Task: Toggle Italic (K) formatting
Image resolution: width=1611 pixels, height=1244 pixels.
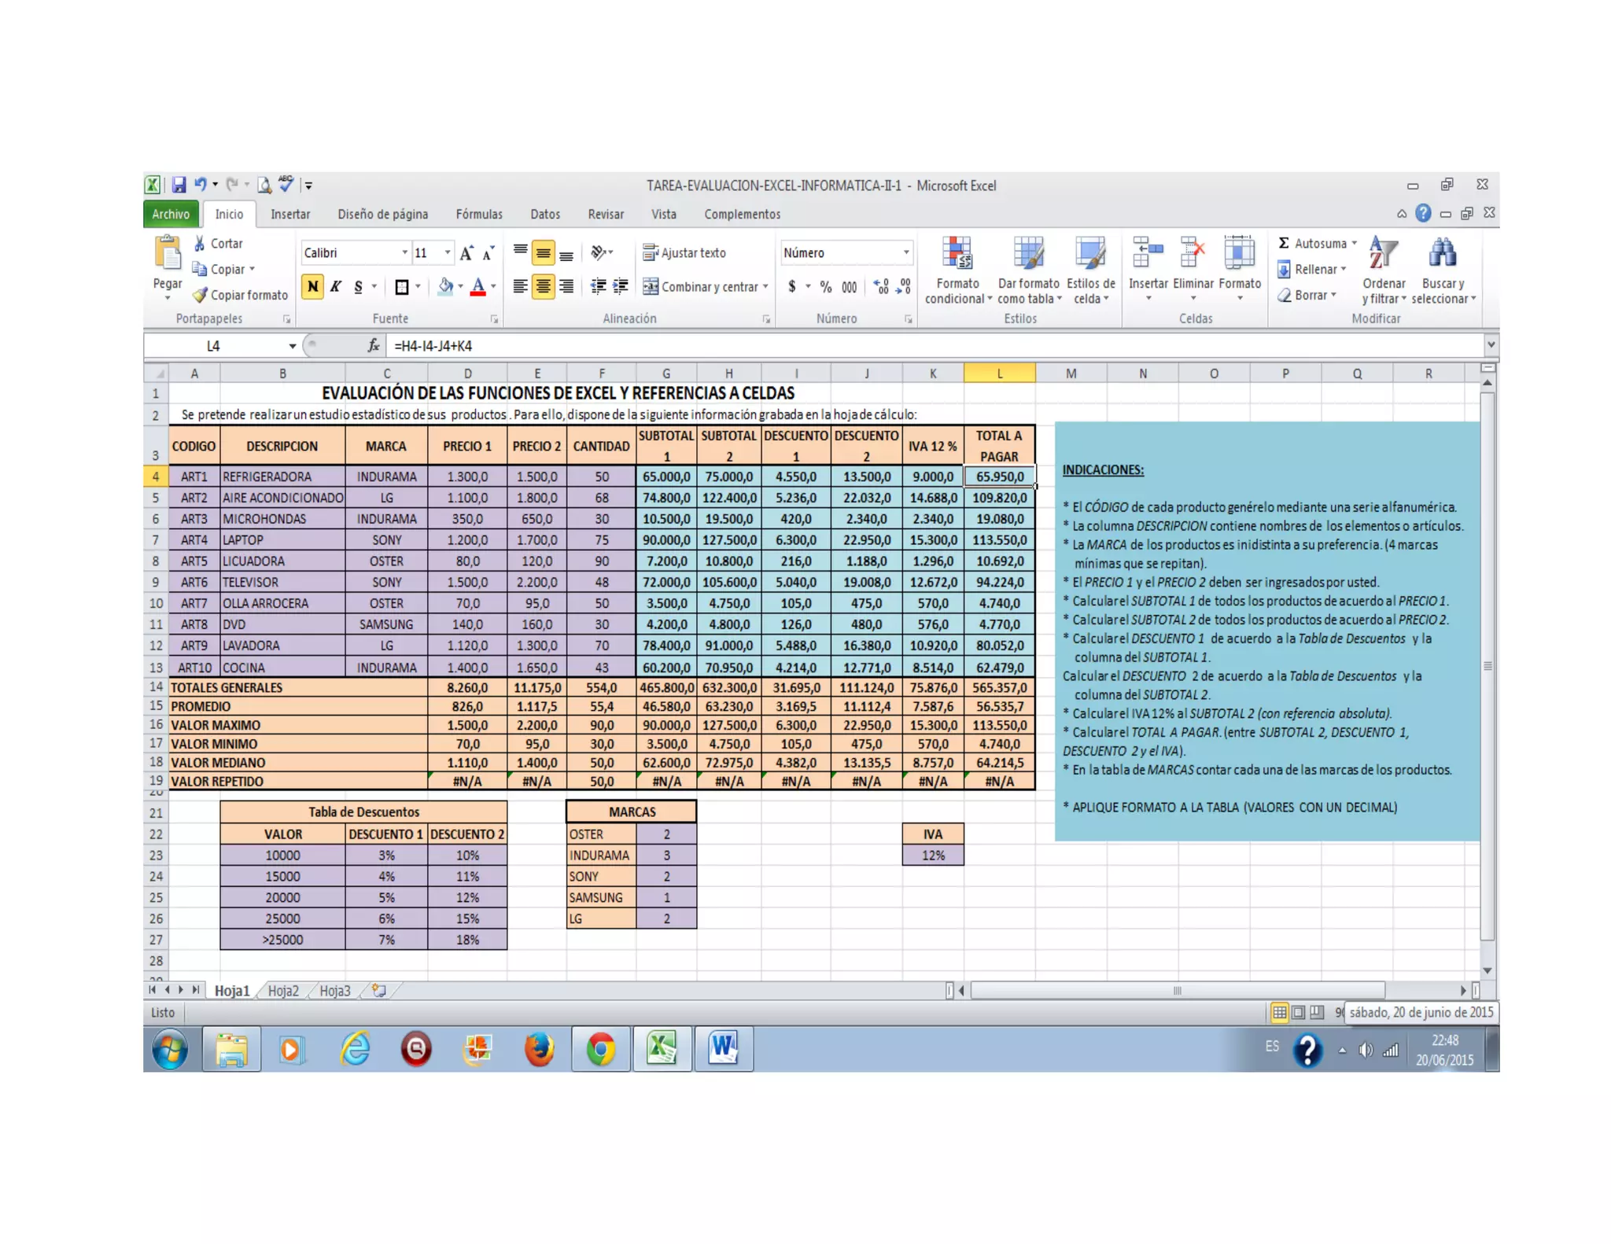Action: click(x=336, y=286)
